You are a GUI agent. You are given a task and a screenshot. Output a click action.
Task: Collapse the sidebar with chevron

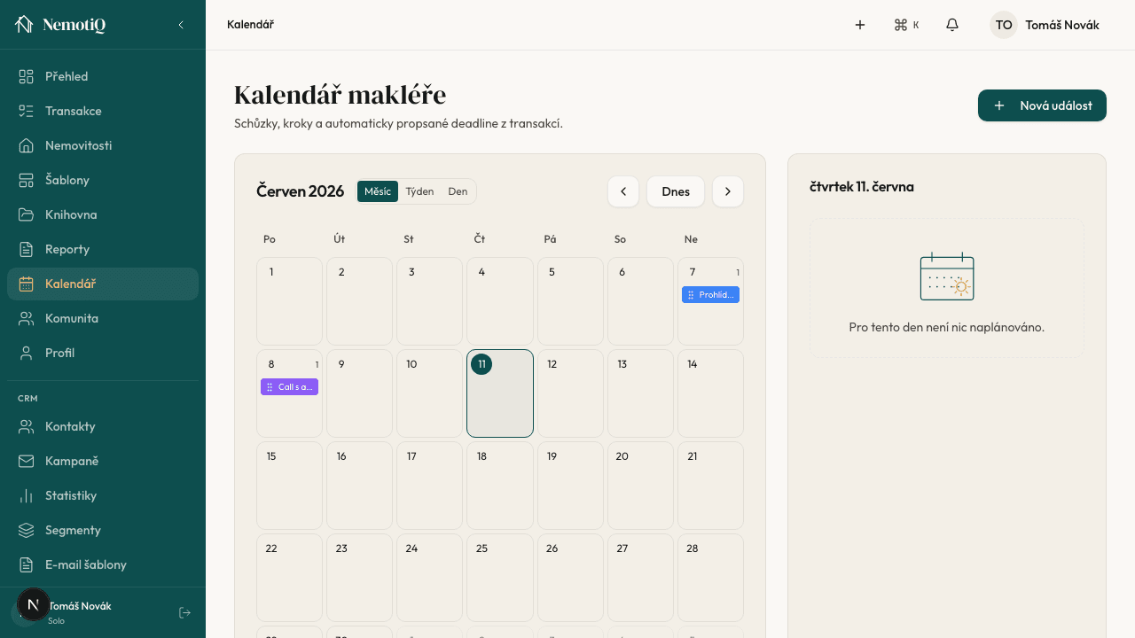tap(181, 25)
